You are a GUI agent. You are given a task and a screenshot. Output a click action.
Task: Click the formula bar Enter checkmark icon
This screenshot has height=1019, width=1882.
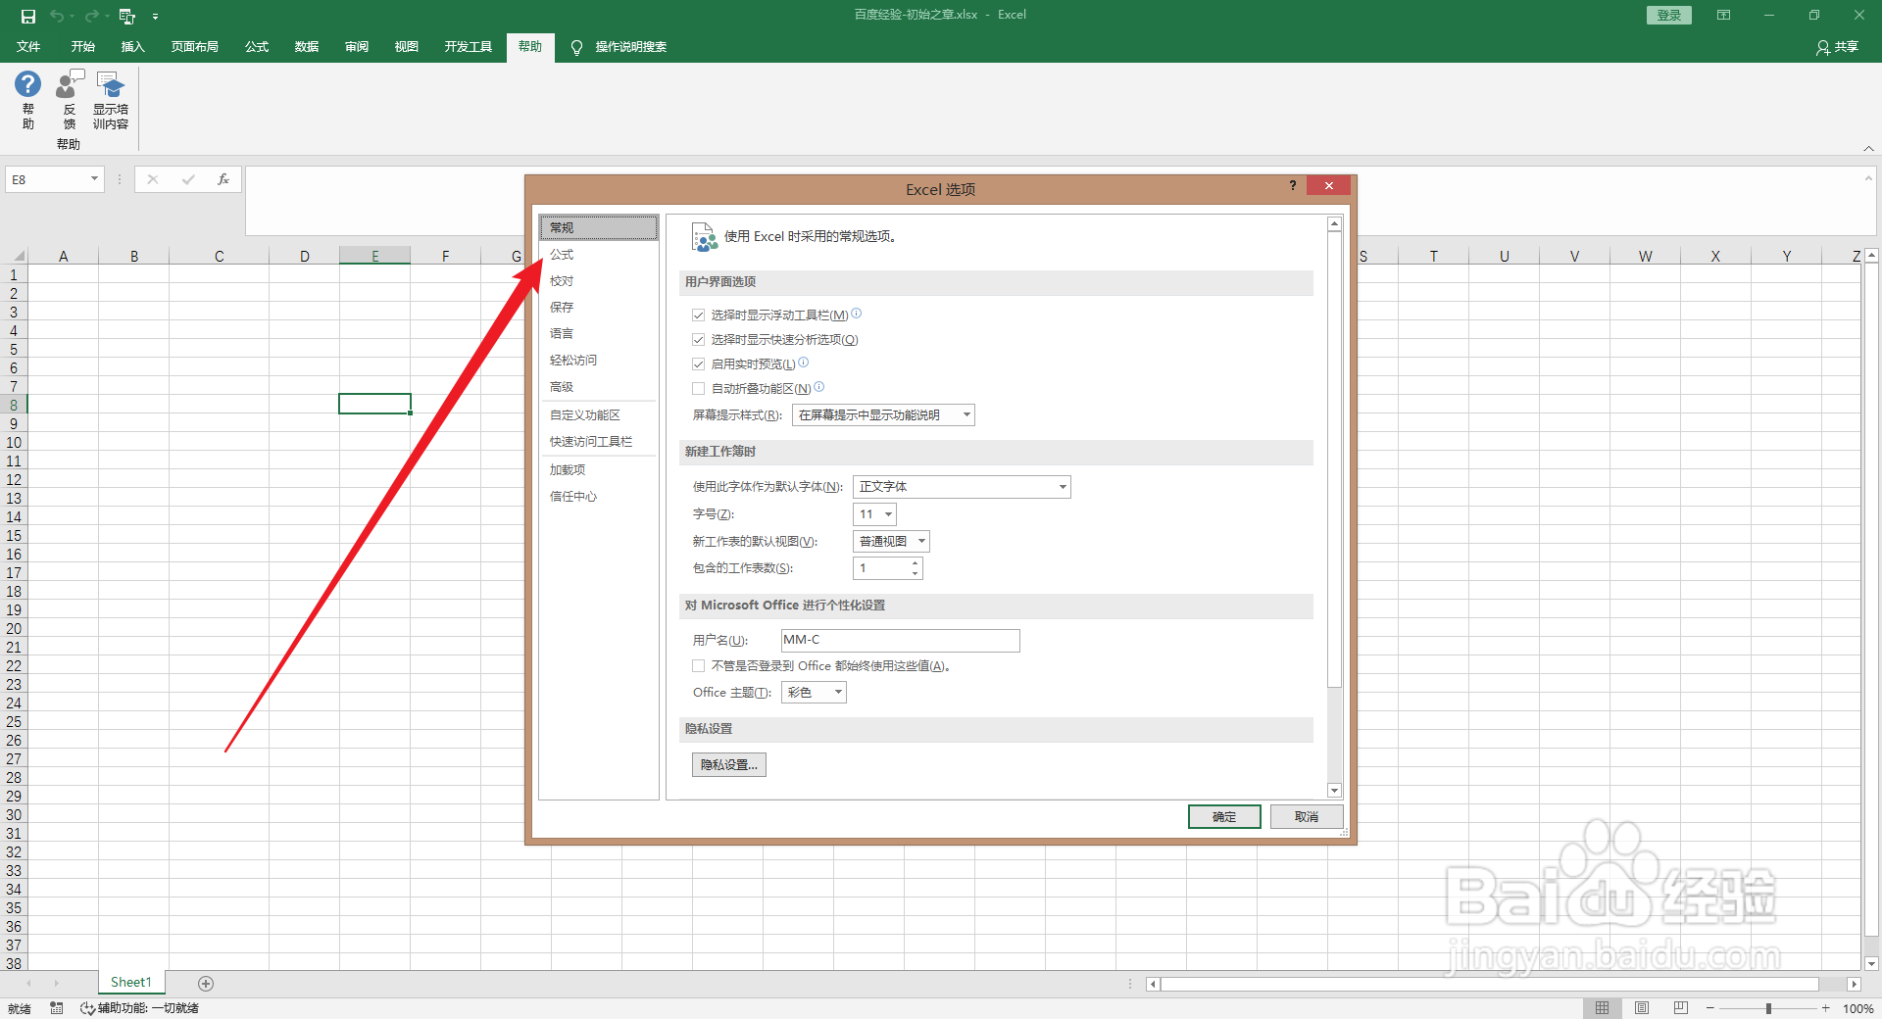[x=188, y=179]
